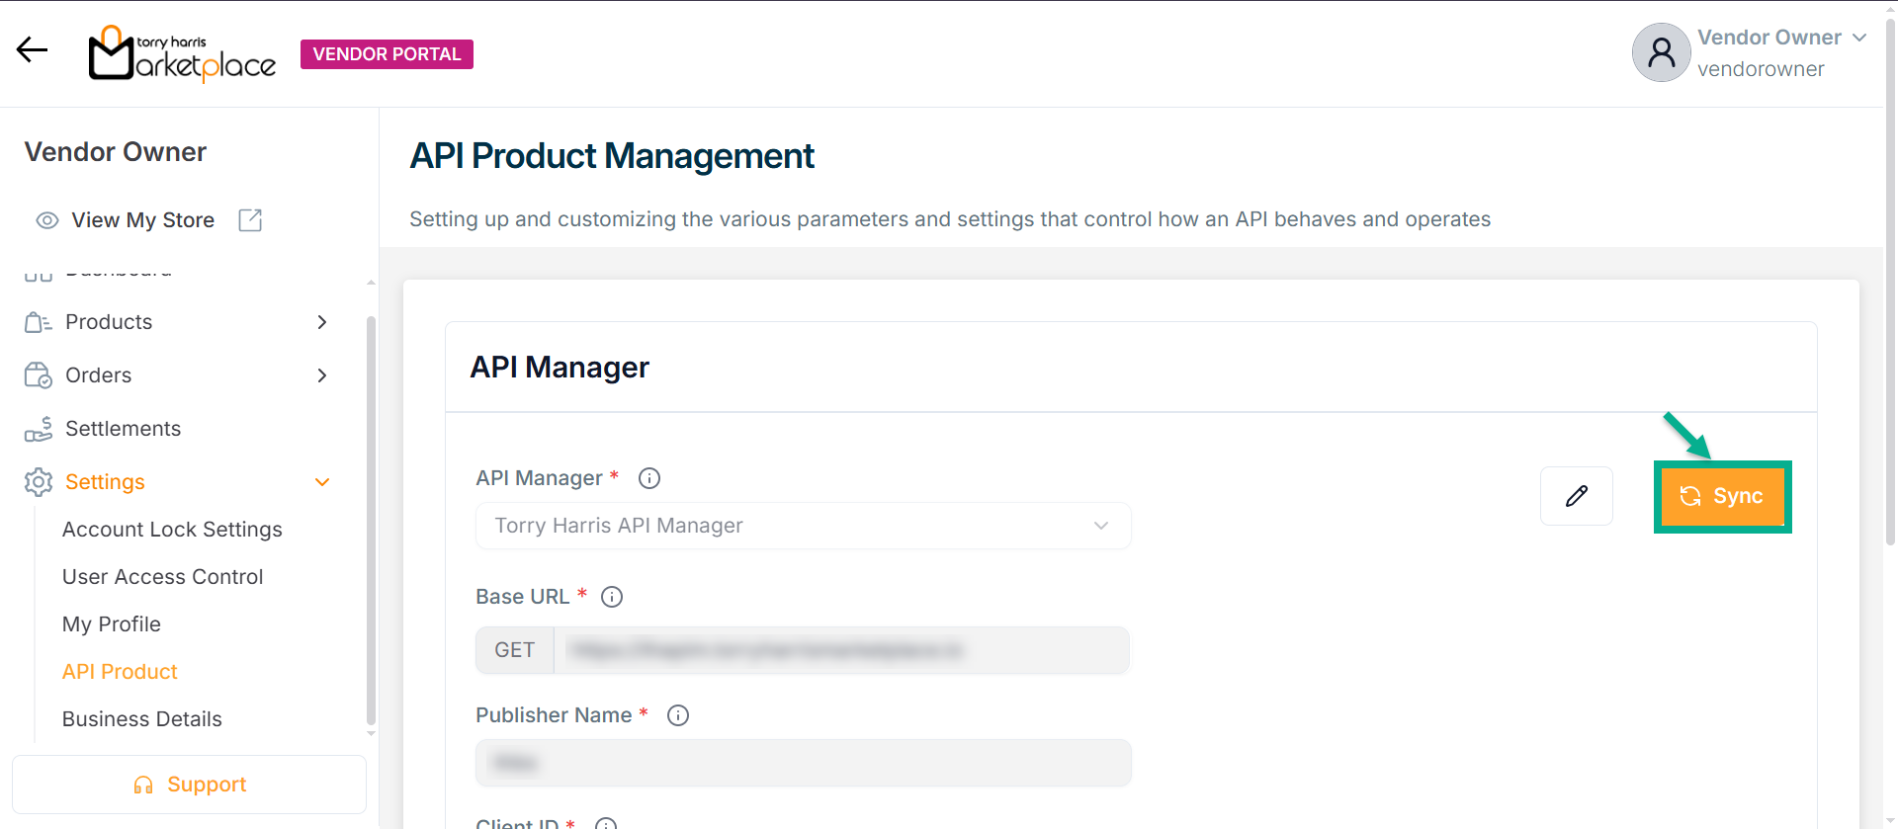The image size is (1898, 829).
Task: Click the Publisher Name info icon
Action: (677, 715)
